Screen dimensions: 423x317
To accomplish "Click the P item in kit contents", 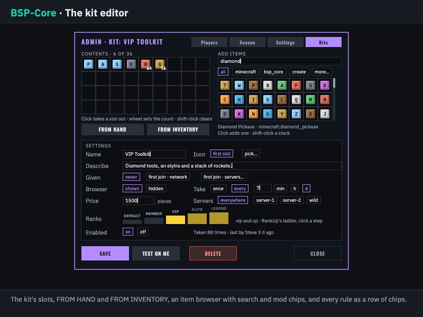I will coord(88,64).
